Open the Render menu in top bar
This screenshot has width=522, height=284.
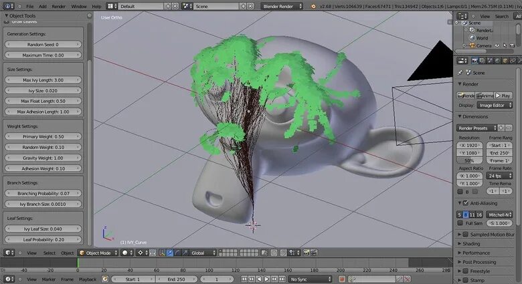(x=59, y=6)
